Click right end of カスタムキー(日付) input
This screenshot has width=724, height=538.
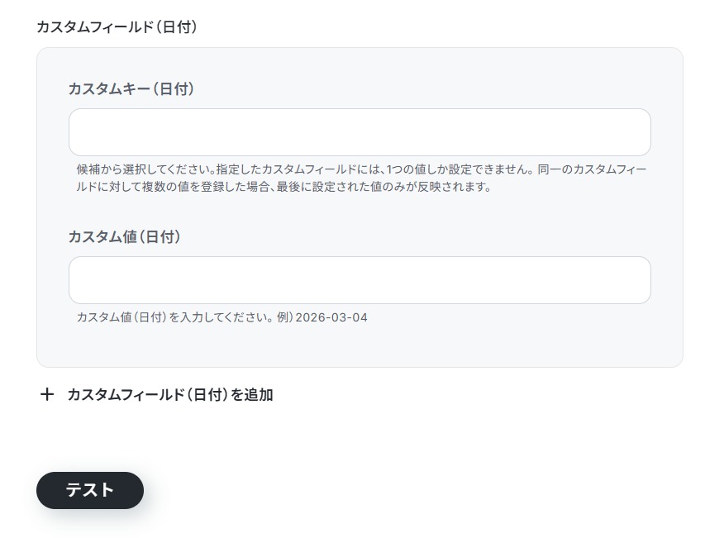click(x=637, y=132)
